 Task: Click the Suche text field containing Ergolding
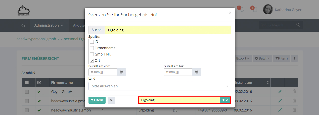pyautogui.click(x=168, y=30)
